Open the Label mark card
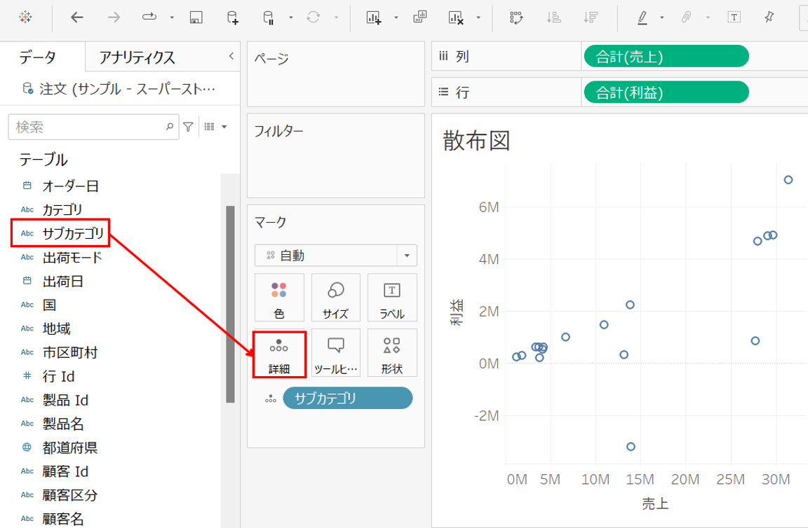This screenshot has width=808, height=528. 392,298
